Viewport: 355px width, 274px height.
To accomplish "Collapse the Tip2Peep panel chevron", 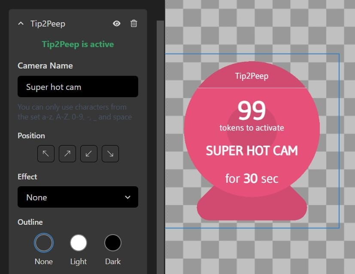I will [21, 24].
